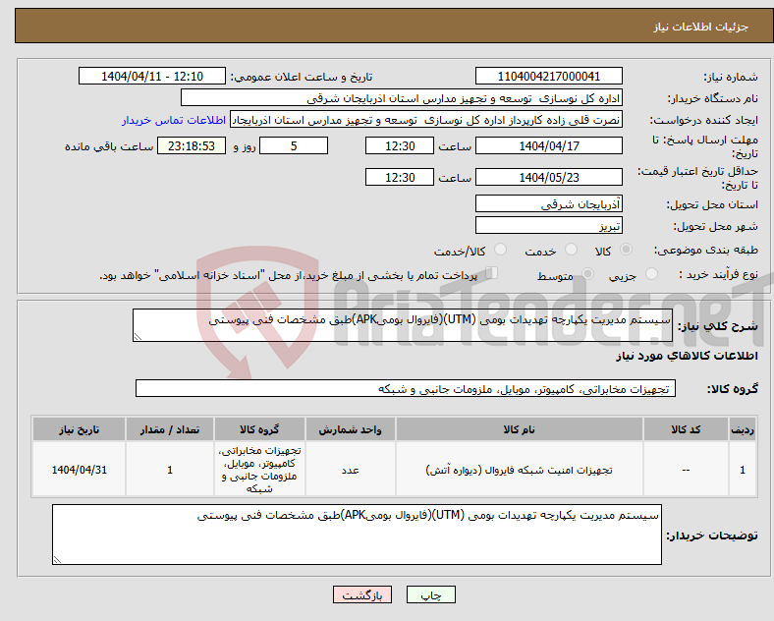Select the خدمت radio button
This screenshot has width=774, height=621.
pos(571,250)
